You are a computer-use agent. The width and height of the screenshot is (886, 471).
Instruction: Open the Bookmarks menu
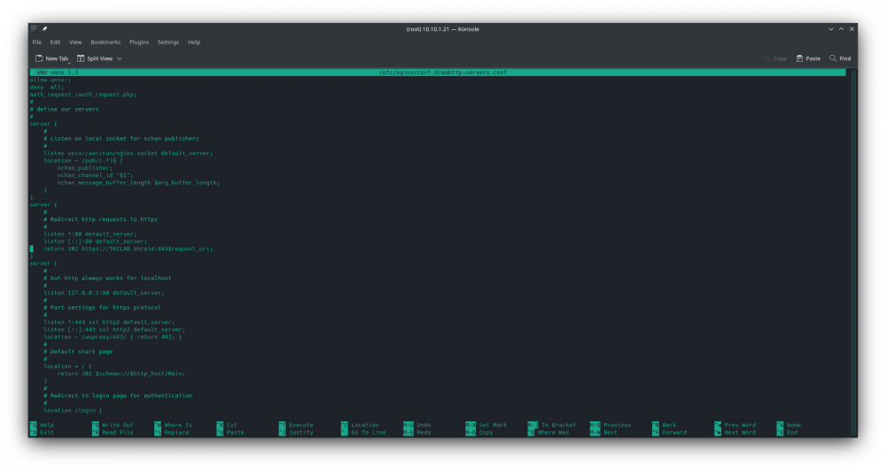coord(105,42)
